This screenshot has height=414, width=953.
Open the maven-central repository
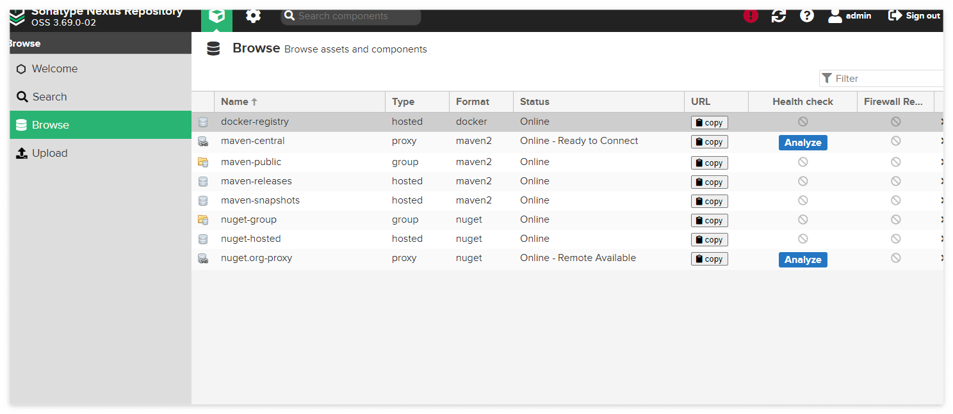click(253, 141)
